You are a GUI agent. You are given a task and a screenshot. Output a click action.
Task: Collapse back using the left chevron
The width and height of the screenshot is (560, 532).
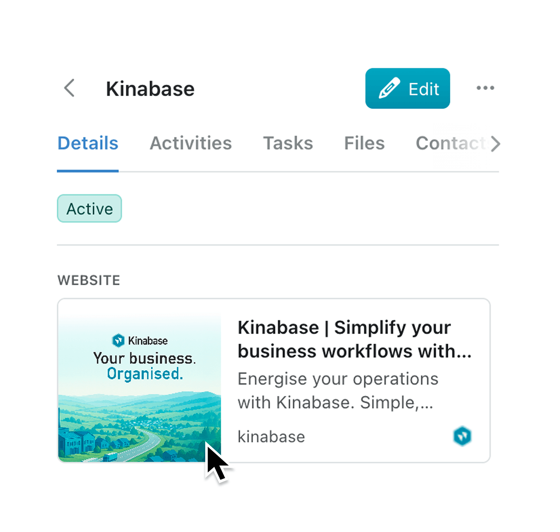[69, 88]
